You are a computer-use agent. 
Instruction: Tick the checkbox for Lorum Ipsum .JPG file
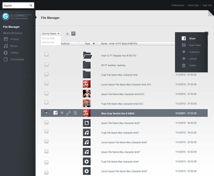(46, 84)
